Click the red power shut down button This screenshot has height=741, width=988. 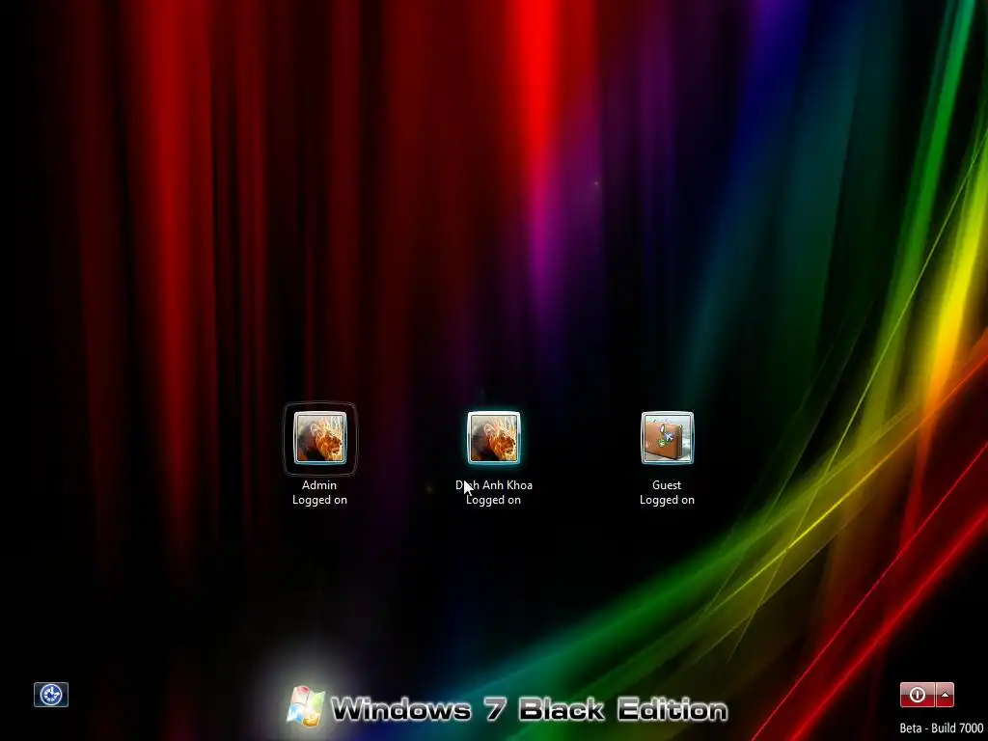coord(918,695)
